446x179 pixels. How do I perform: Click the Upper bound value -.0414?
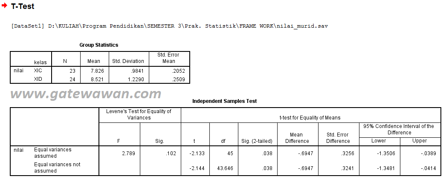[429, 168]
